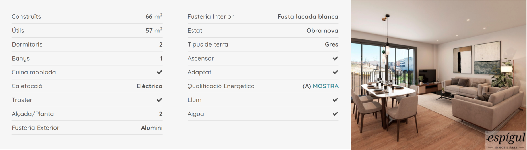Click the 66 m² Construïts value

point(154,17)
